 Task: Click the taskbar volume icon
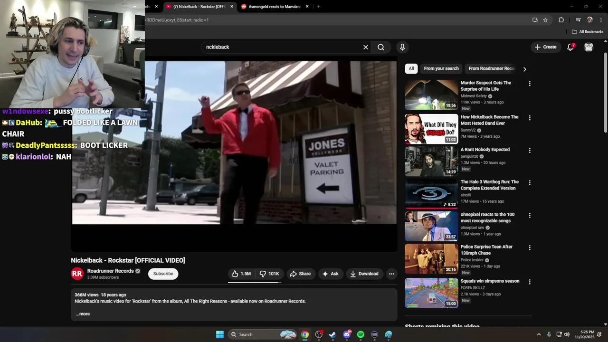point(567,334)
